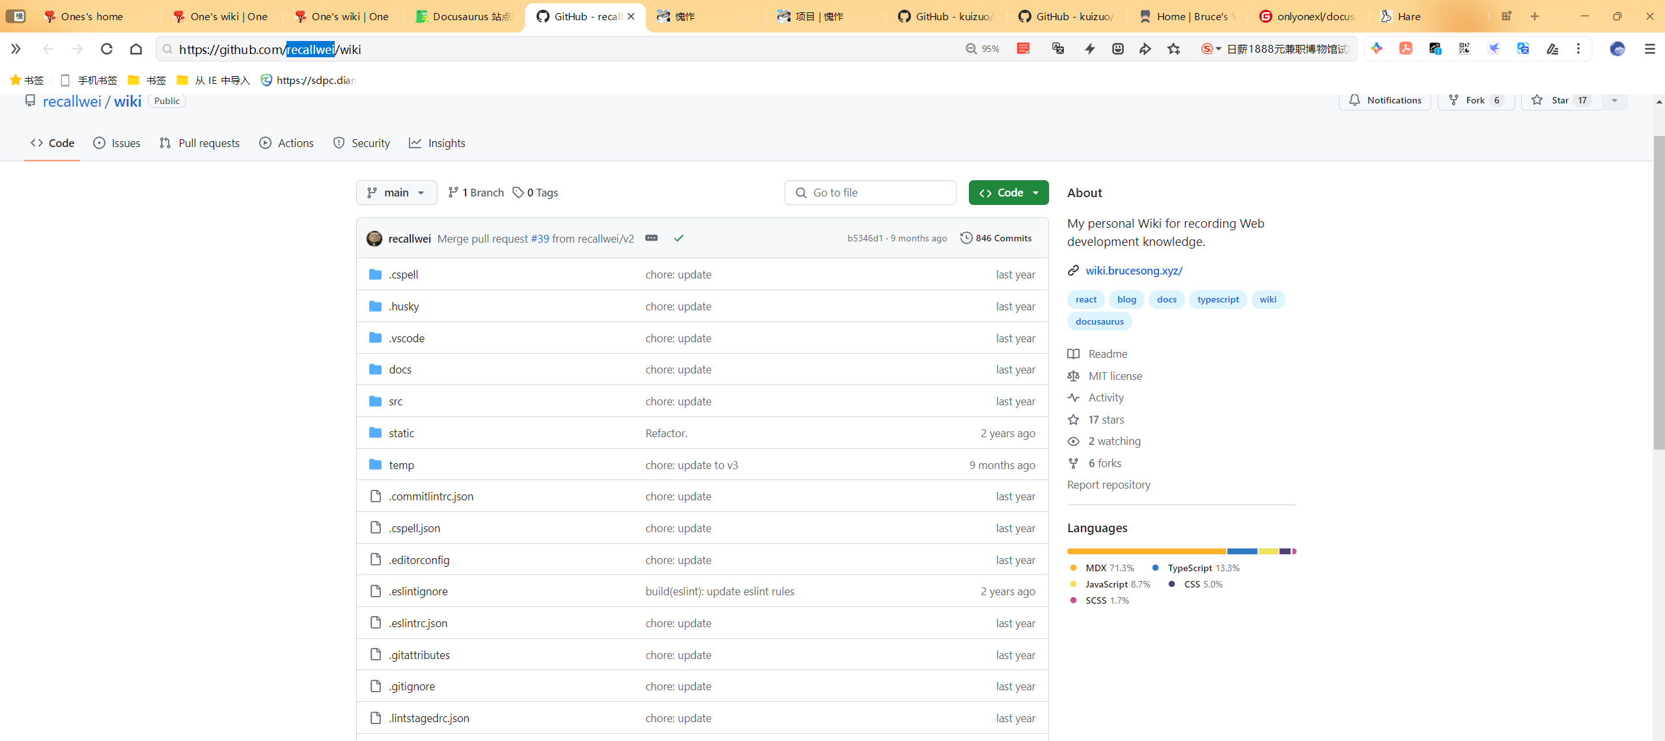Click the TypeScript blue language bar segment
The height and width of the screenshot is (741, 1665).
1242,551
